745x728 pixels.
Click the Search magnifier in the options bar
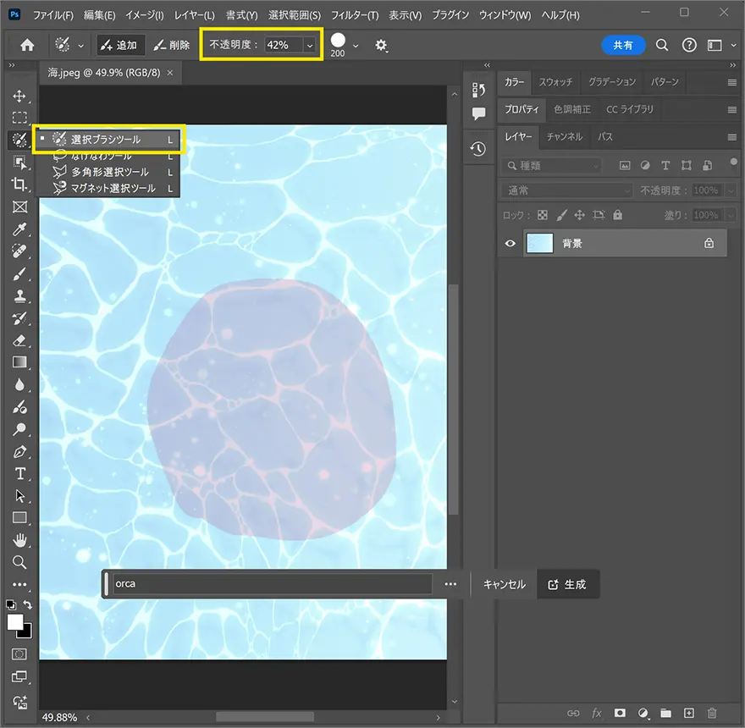tap(662, 45)
